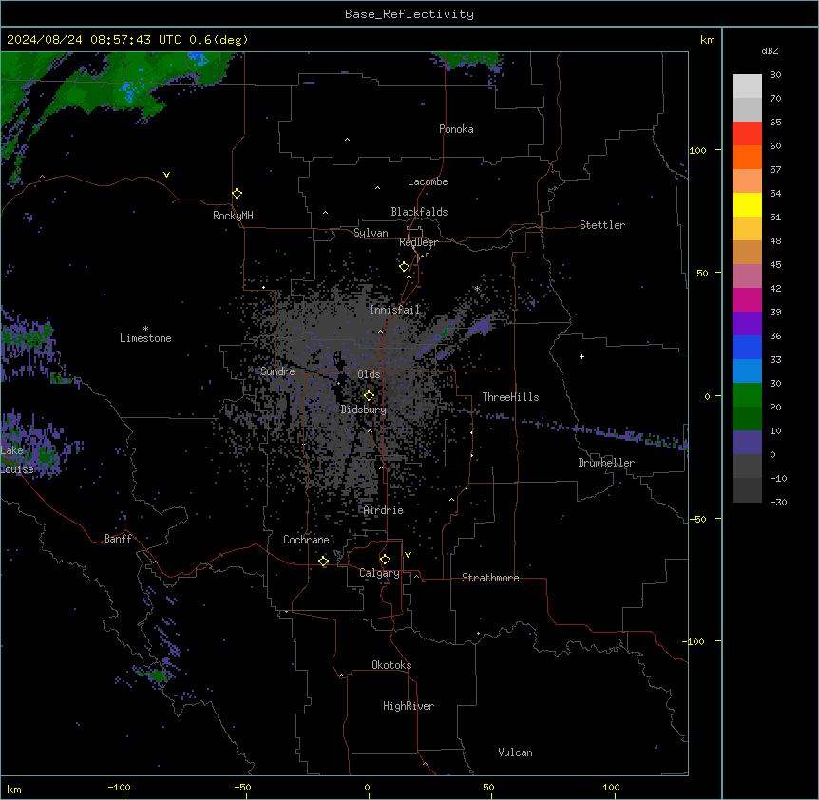The width and height of the screenshot is (819, 800).
Task: Click the Banff label
Action: click(x=118, y=539)
